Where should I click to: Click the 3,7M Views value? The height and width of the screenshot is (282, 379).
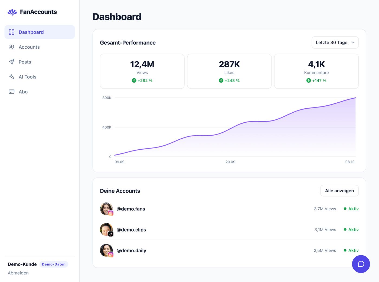(325, 209)
